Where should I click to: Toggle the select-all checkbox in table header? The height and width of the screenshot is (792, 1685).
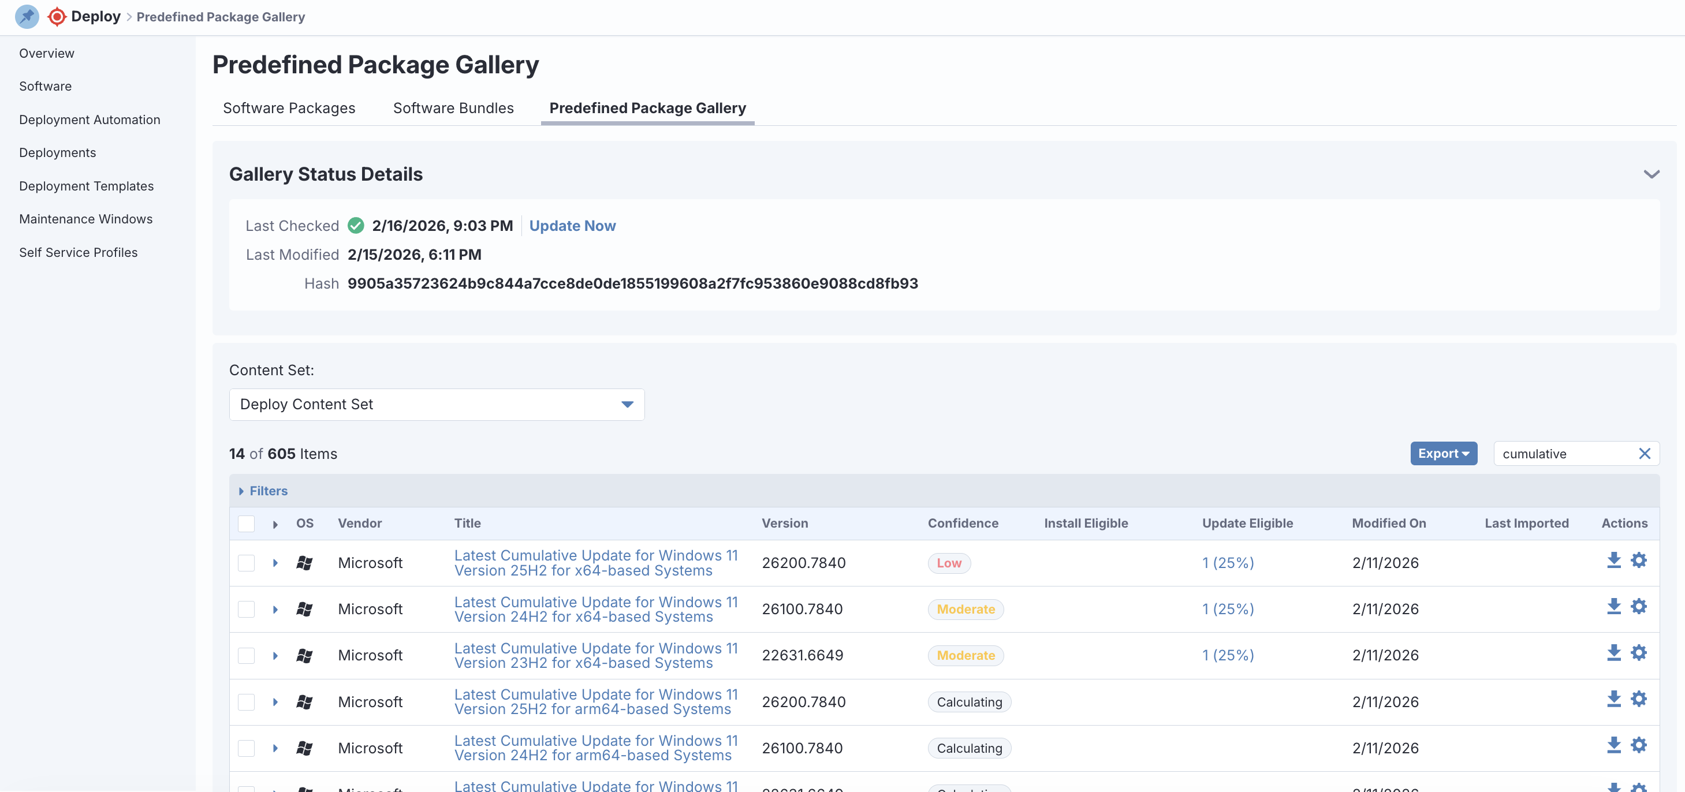coord(246,523)
